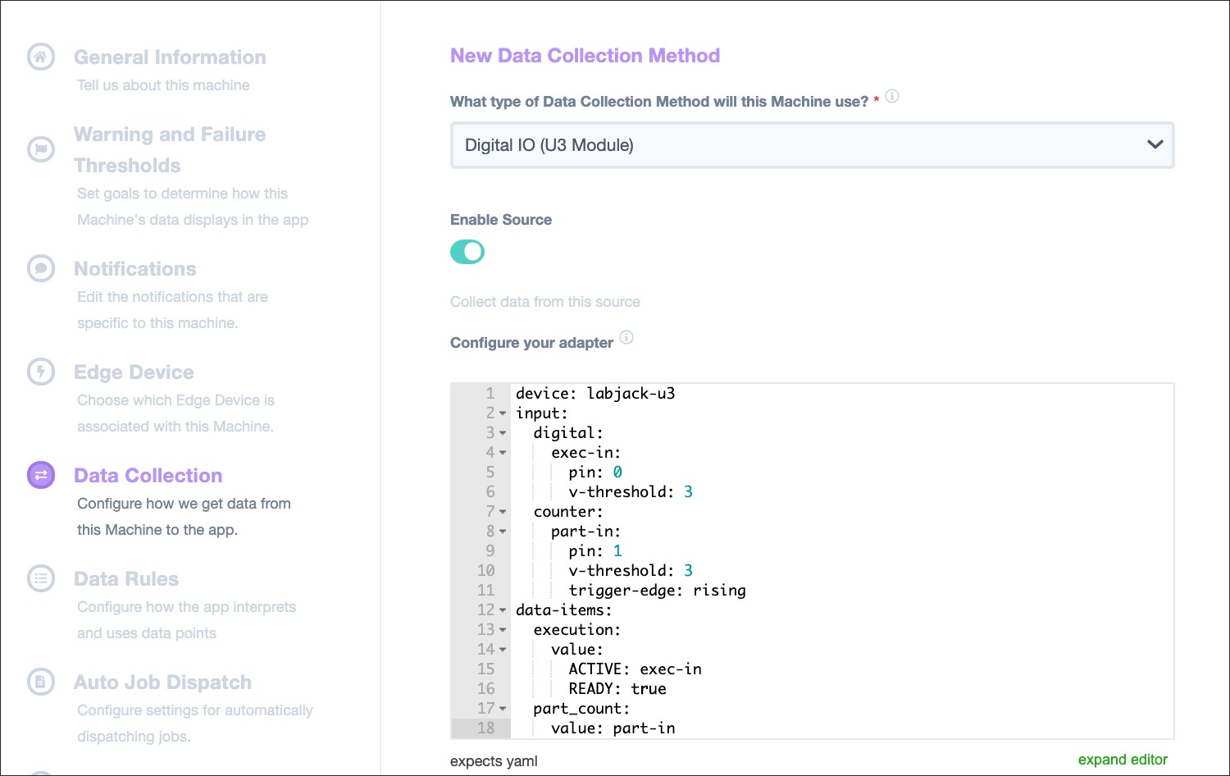The width and height of the screenshot is (1230, 776).
Task: Click line number 18 in editor gutter
Action: (x=485, y=728)
